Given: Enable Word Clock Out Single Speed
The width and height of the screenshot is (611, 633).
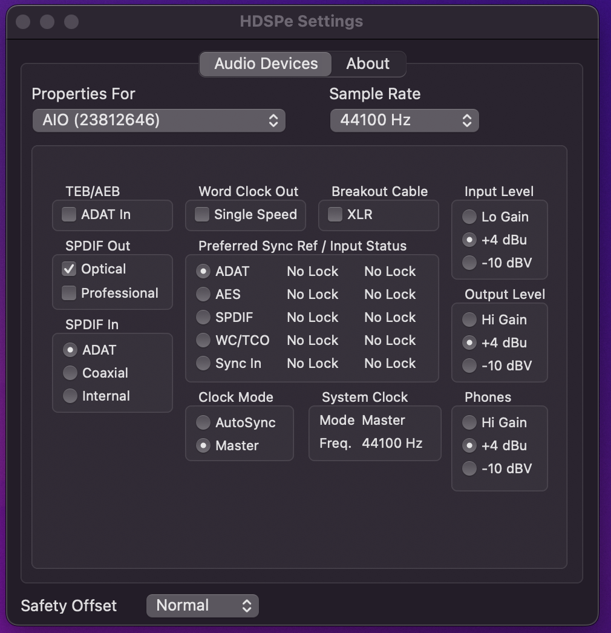Looking at the screenshot, I should tap(202, 214).
